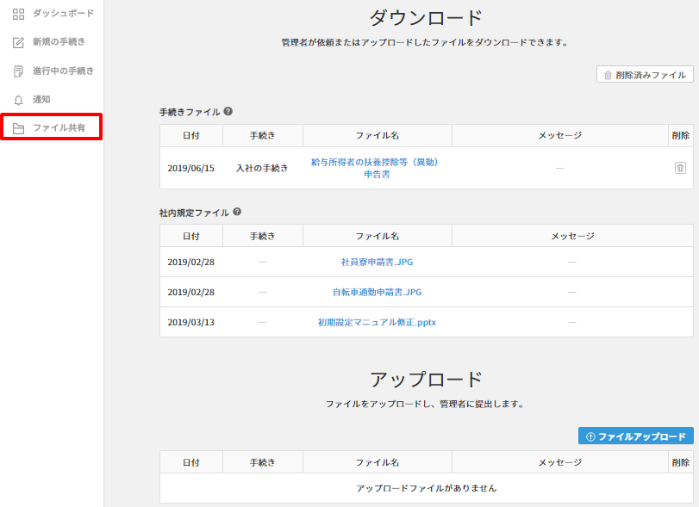The width and height of the screenshot is (699, 507).
Task: Open 新規の手続き menu item
Action: tap(59, 42)
